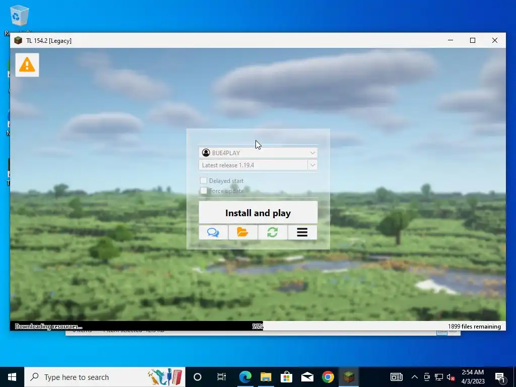Open the clock showing 2:54 AM
516x387 pixels.
tap(473, 377)
